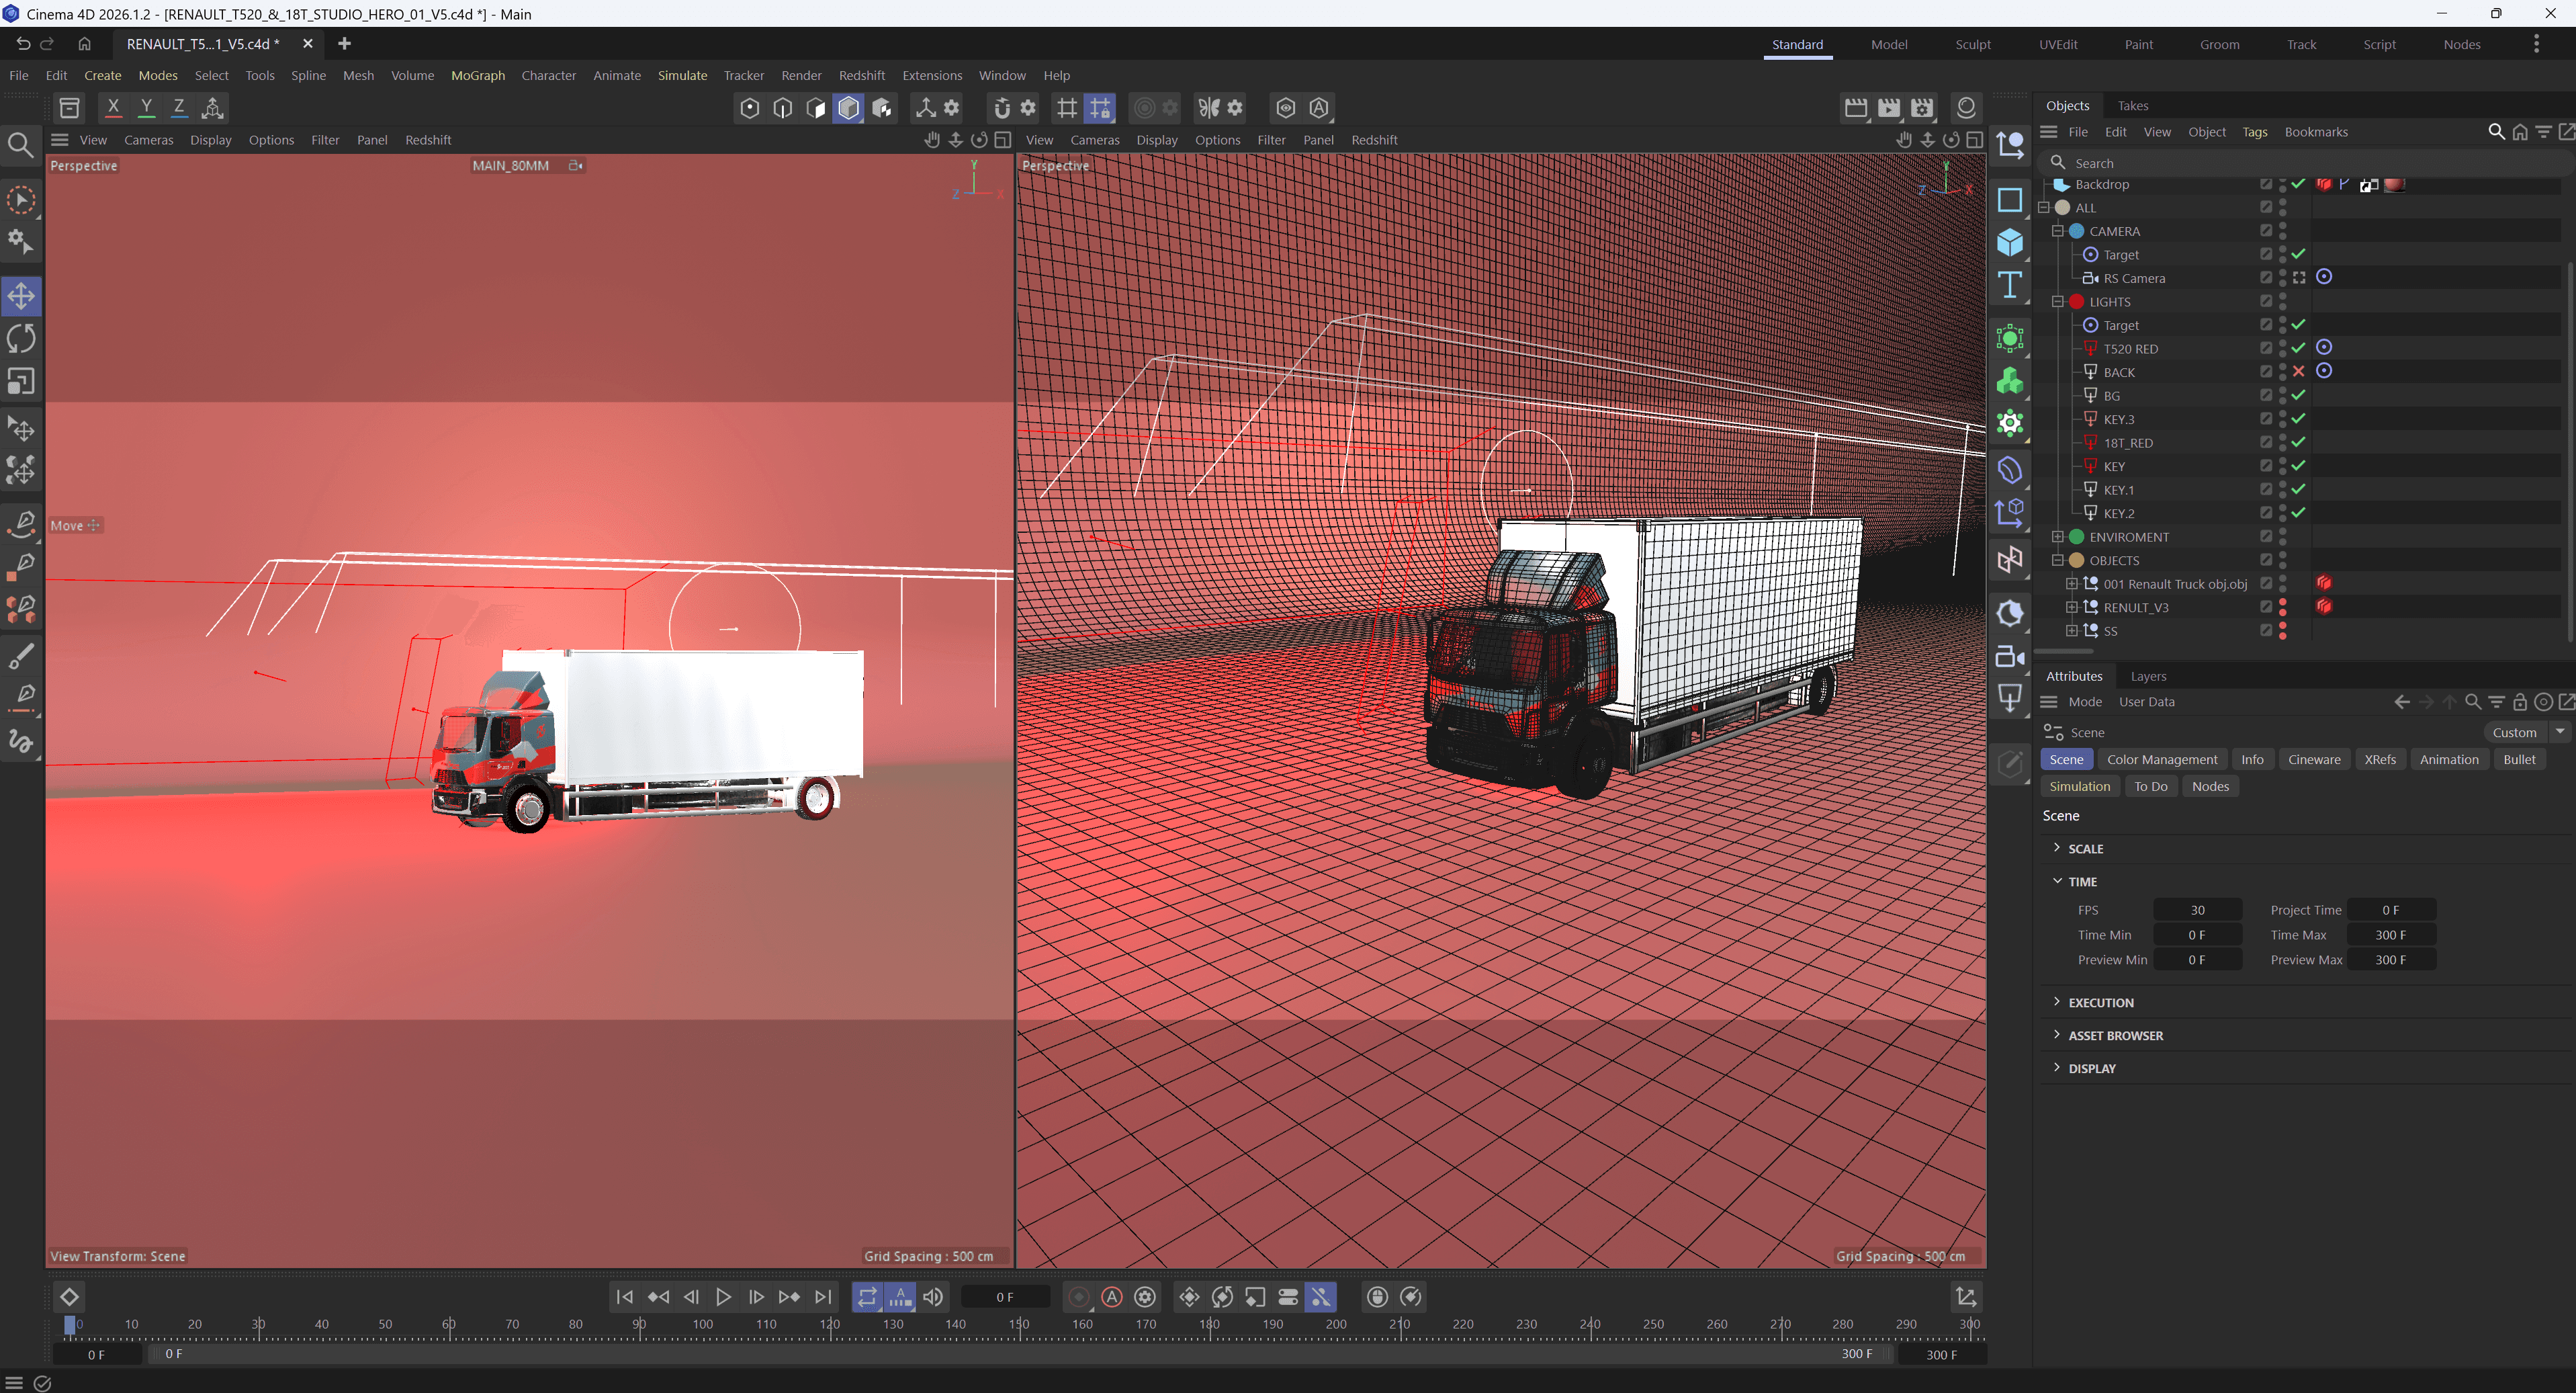Select the Rotate tool in left toolbar

[x=21, y=338]
